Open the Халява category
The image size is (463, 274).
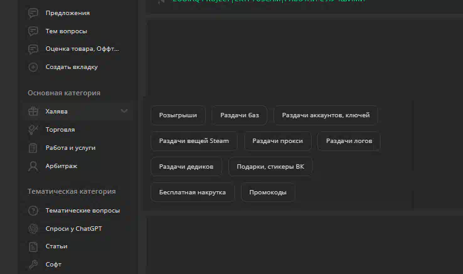(x=78, y=112)
